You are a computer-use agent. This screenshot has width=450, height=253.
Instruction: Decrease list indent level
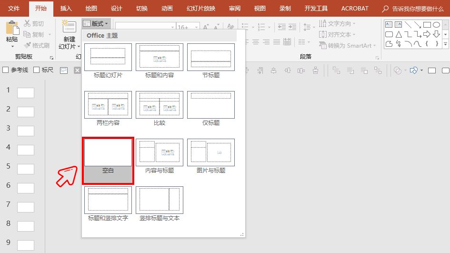tap(282, 27)
